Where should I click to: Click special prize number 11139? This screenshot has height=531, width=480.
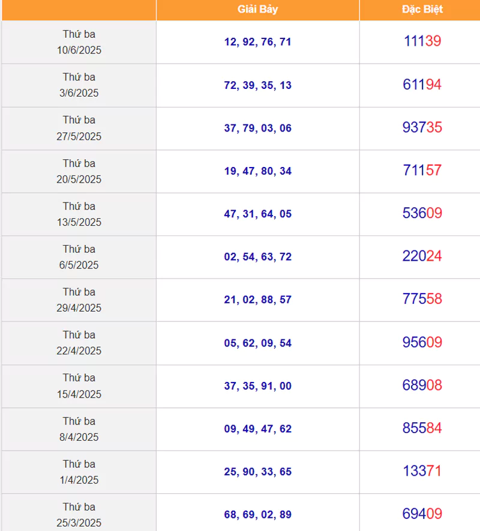coord(422,41)
